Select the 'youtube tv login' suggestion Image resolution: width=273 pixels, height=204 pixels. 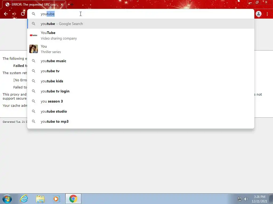click(141, 91)
